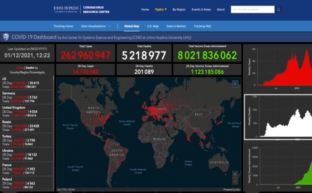
Task: Open the Tracking FAQ link
Action: (202, 26)
